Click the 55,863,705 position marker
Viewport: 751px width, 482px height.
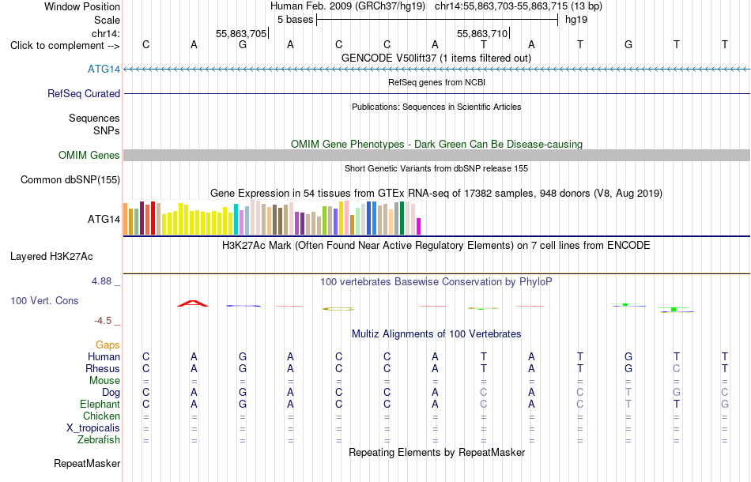coord(242,33)
